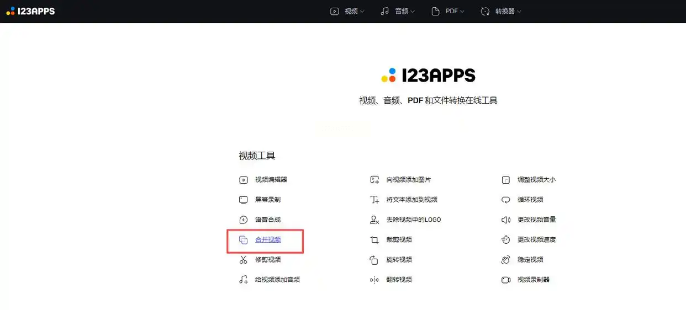This screenshot has height=310, width=686.
Task: Open the 屏幕录制 link
Action: coord(267,200)
